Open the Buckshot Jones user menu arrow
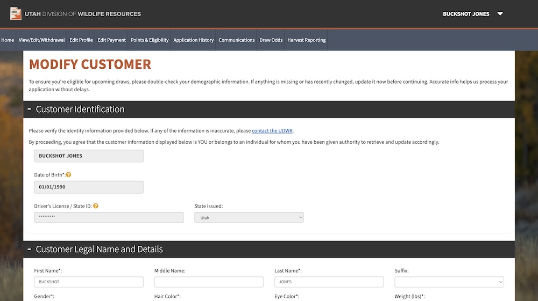Screen dimensions: 538x301 [500, 14]
